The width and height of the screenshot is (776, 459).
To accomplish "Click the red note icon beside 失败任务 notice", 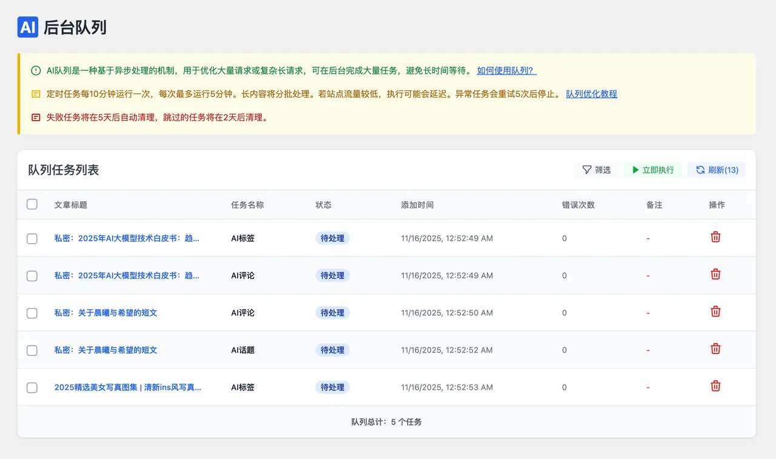I will 36,118.
